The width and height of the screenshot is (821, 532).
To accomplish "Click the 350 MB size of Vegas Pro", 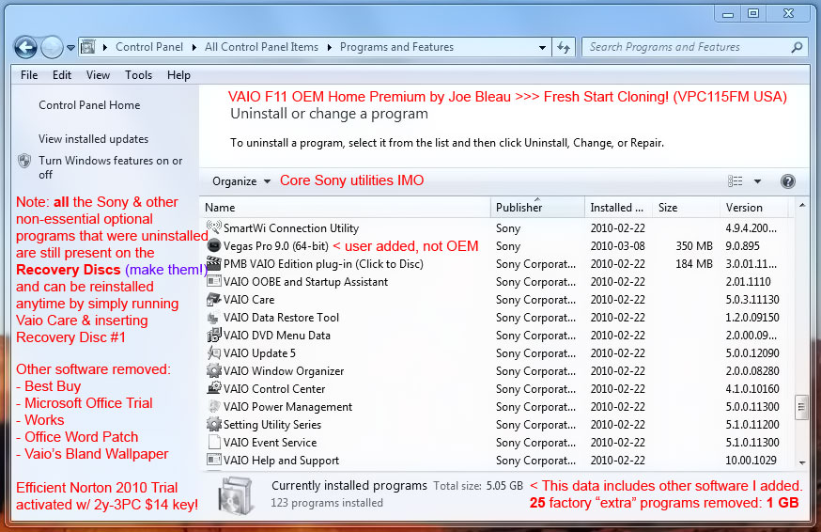I will tap(694, 246).
